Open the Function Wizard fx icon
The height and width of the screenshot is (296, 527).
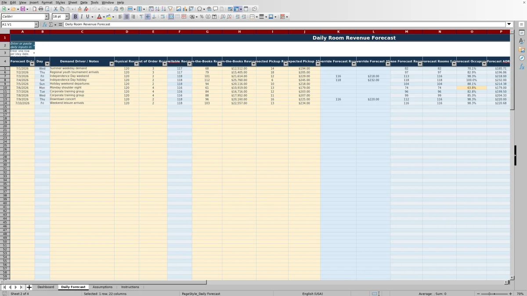coord(45,25)
